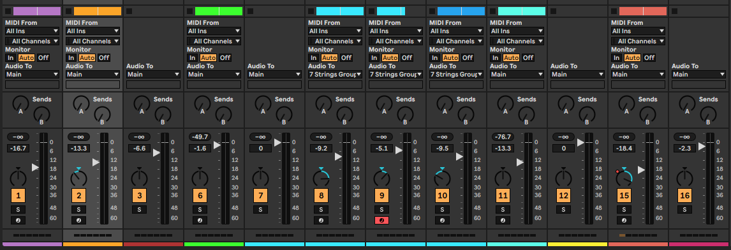Solo track 12

[x=563, y=209]
